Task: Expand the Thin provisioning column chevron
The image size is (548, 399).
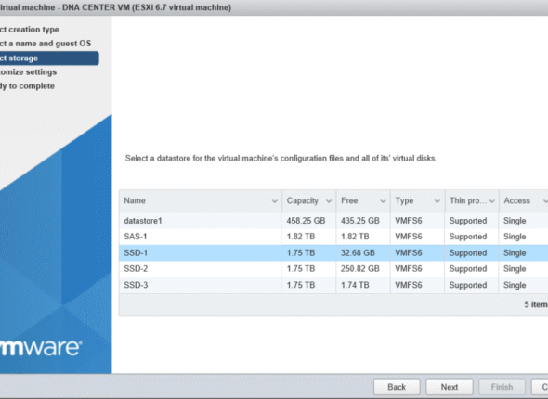Action: point(492,201)
